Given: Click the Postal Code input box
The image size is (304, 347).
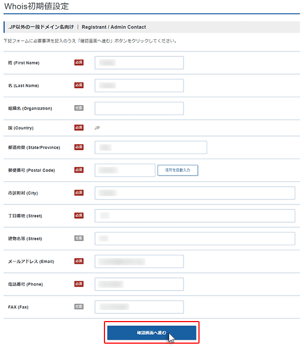Looking at the screenshot, I should [x=125, y=170].
